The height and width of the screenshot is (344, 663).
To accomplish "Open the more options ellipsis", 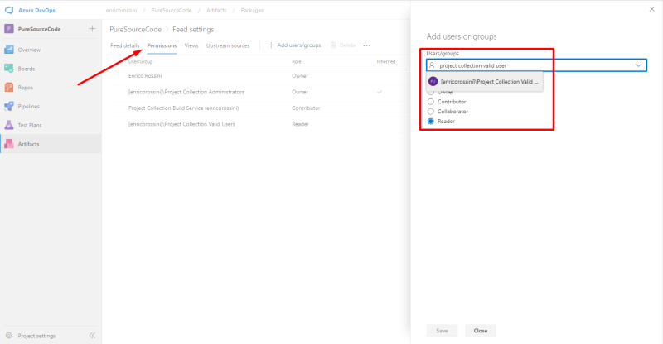I will pyautogui.click(x=366, y=45).
